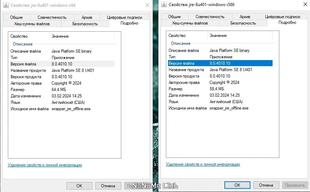The height and width of the screenshot is (192, 310).
Task: Select Название продукта row in i586 window
Action: [x=220, y=70]
